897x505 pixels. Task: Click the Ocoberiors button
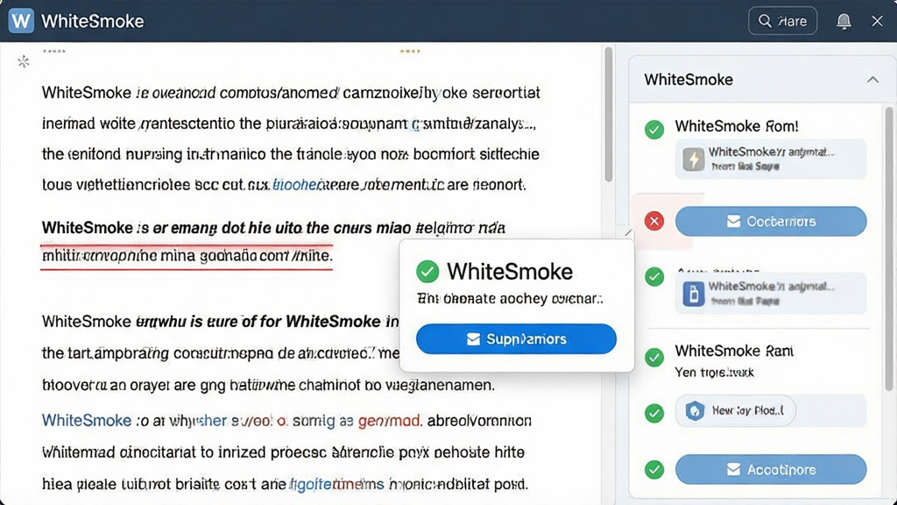(x=771, y=221)
